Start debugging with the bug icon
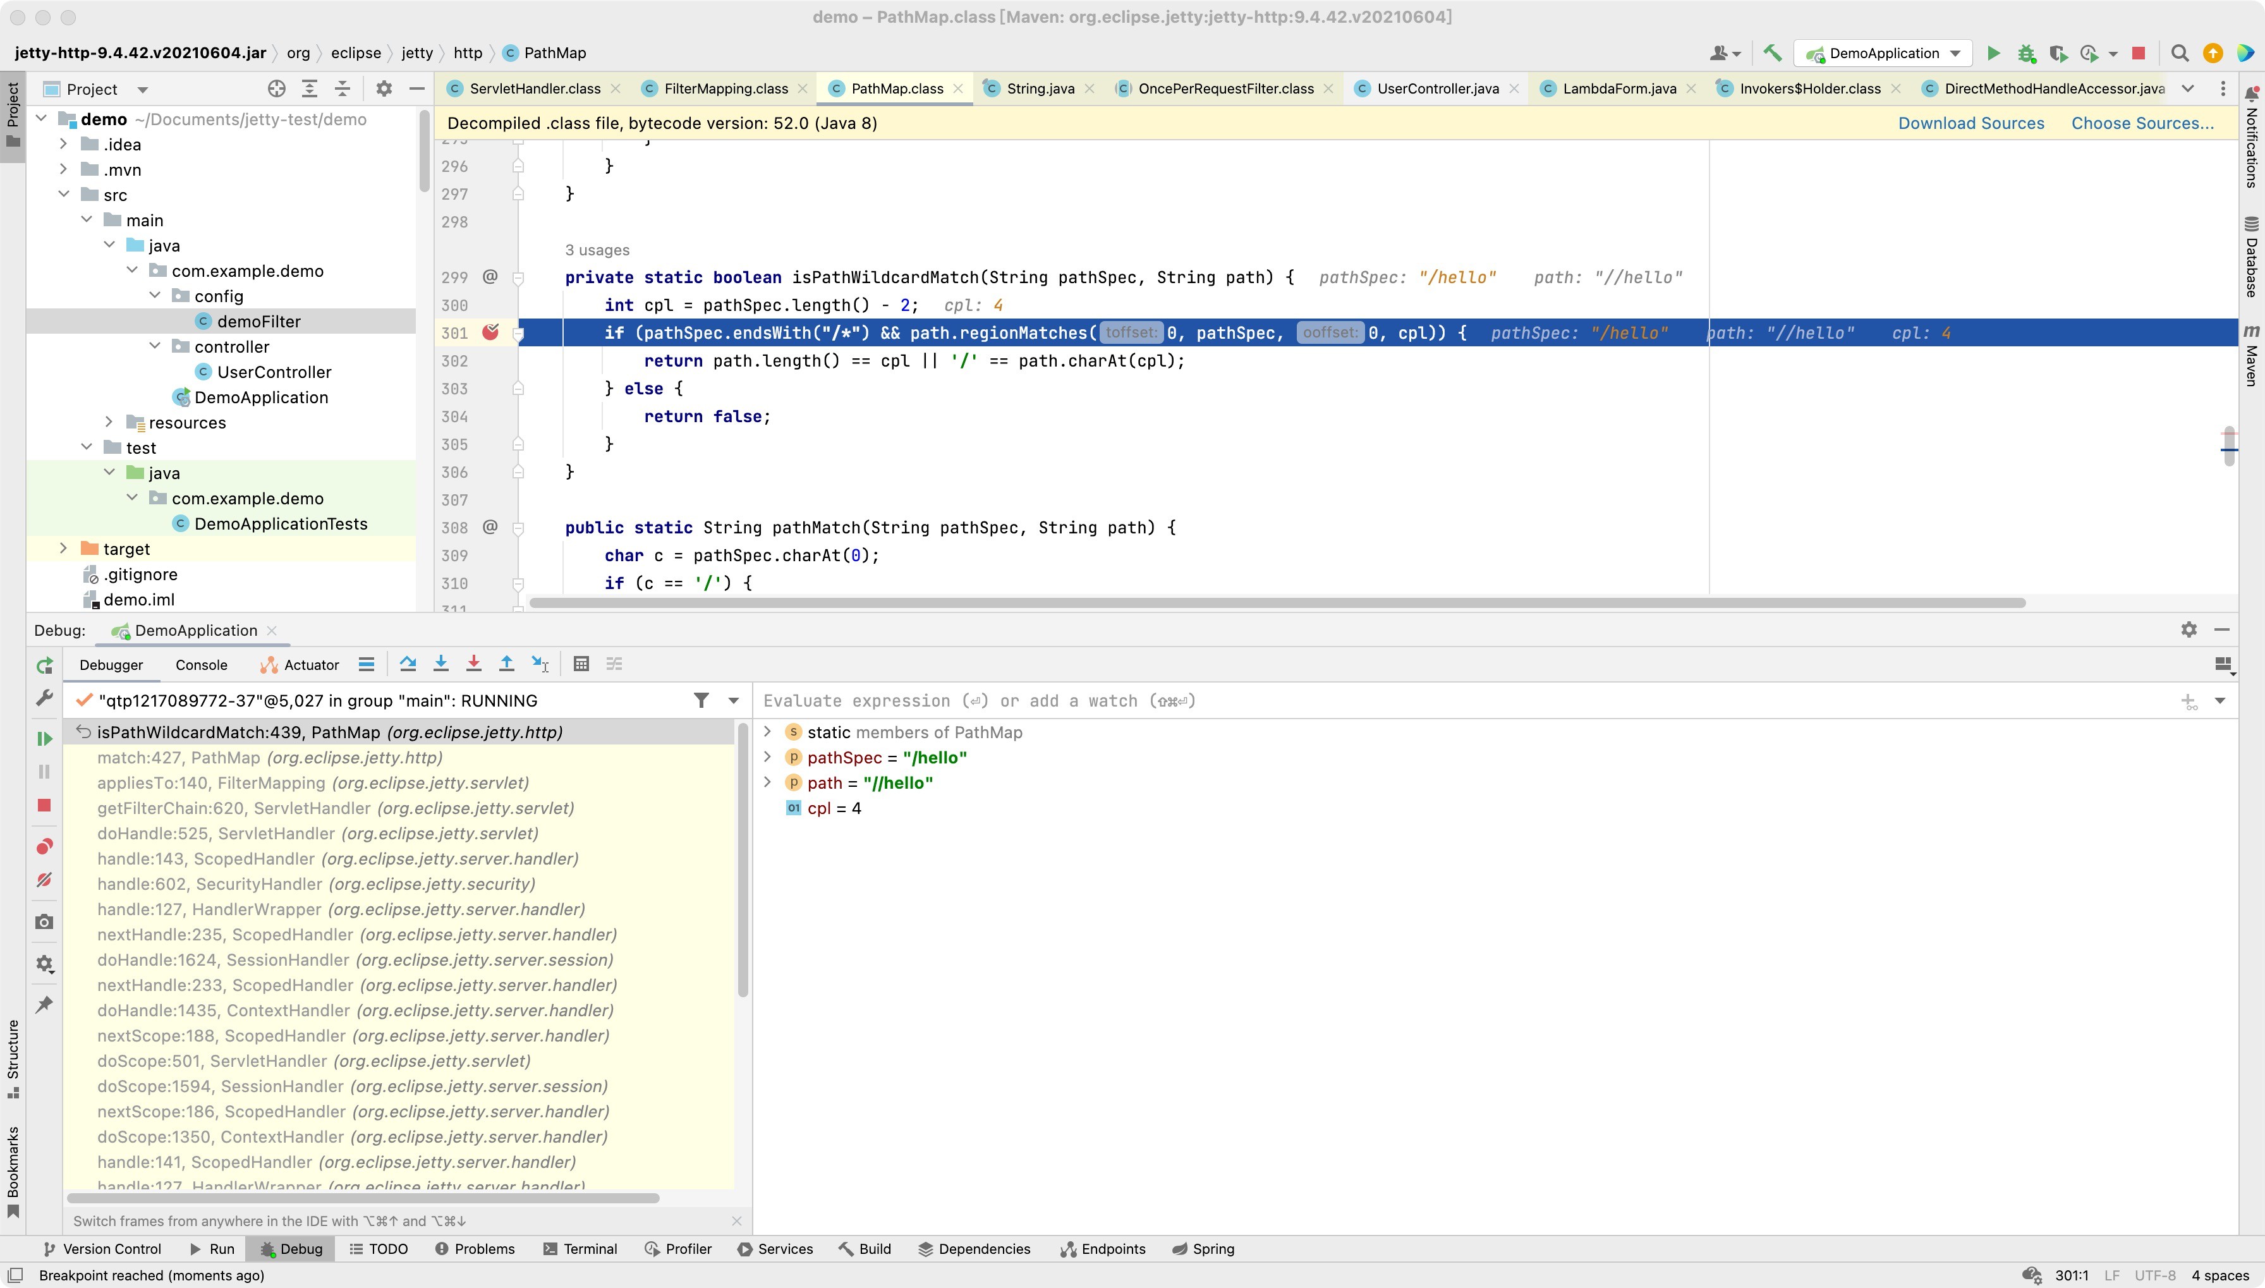The width and height of the screenshot is (2265, 1288). point(2026,53)
